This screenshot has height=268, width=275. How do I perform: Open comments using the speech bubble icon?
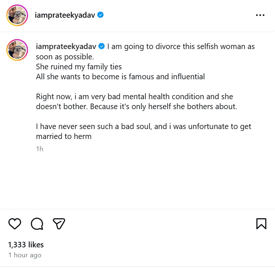pos(37,223)
